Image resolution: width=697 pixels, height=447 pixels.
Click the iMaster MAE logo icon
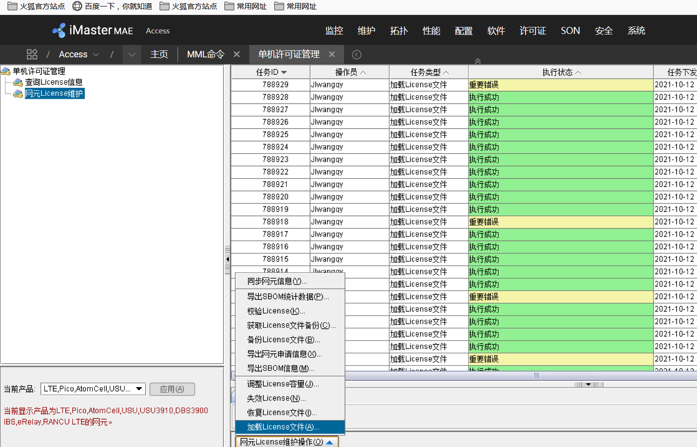60,30
